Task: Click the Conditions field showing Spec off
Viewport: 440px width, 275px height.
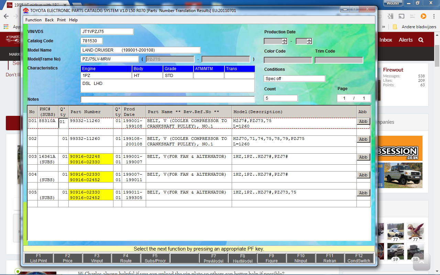Action: click(x=294, y=79)
